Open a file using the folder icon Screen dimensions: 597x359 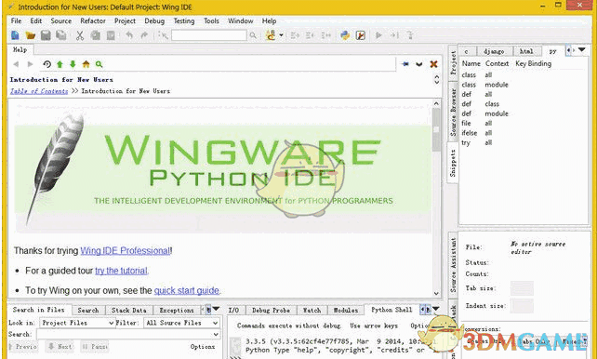click(30, 35)
